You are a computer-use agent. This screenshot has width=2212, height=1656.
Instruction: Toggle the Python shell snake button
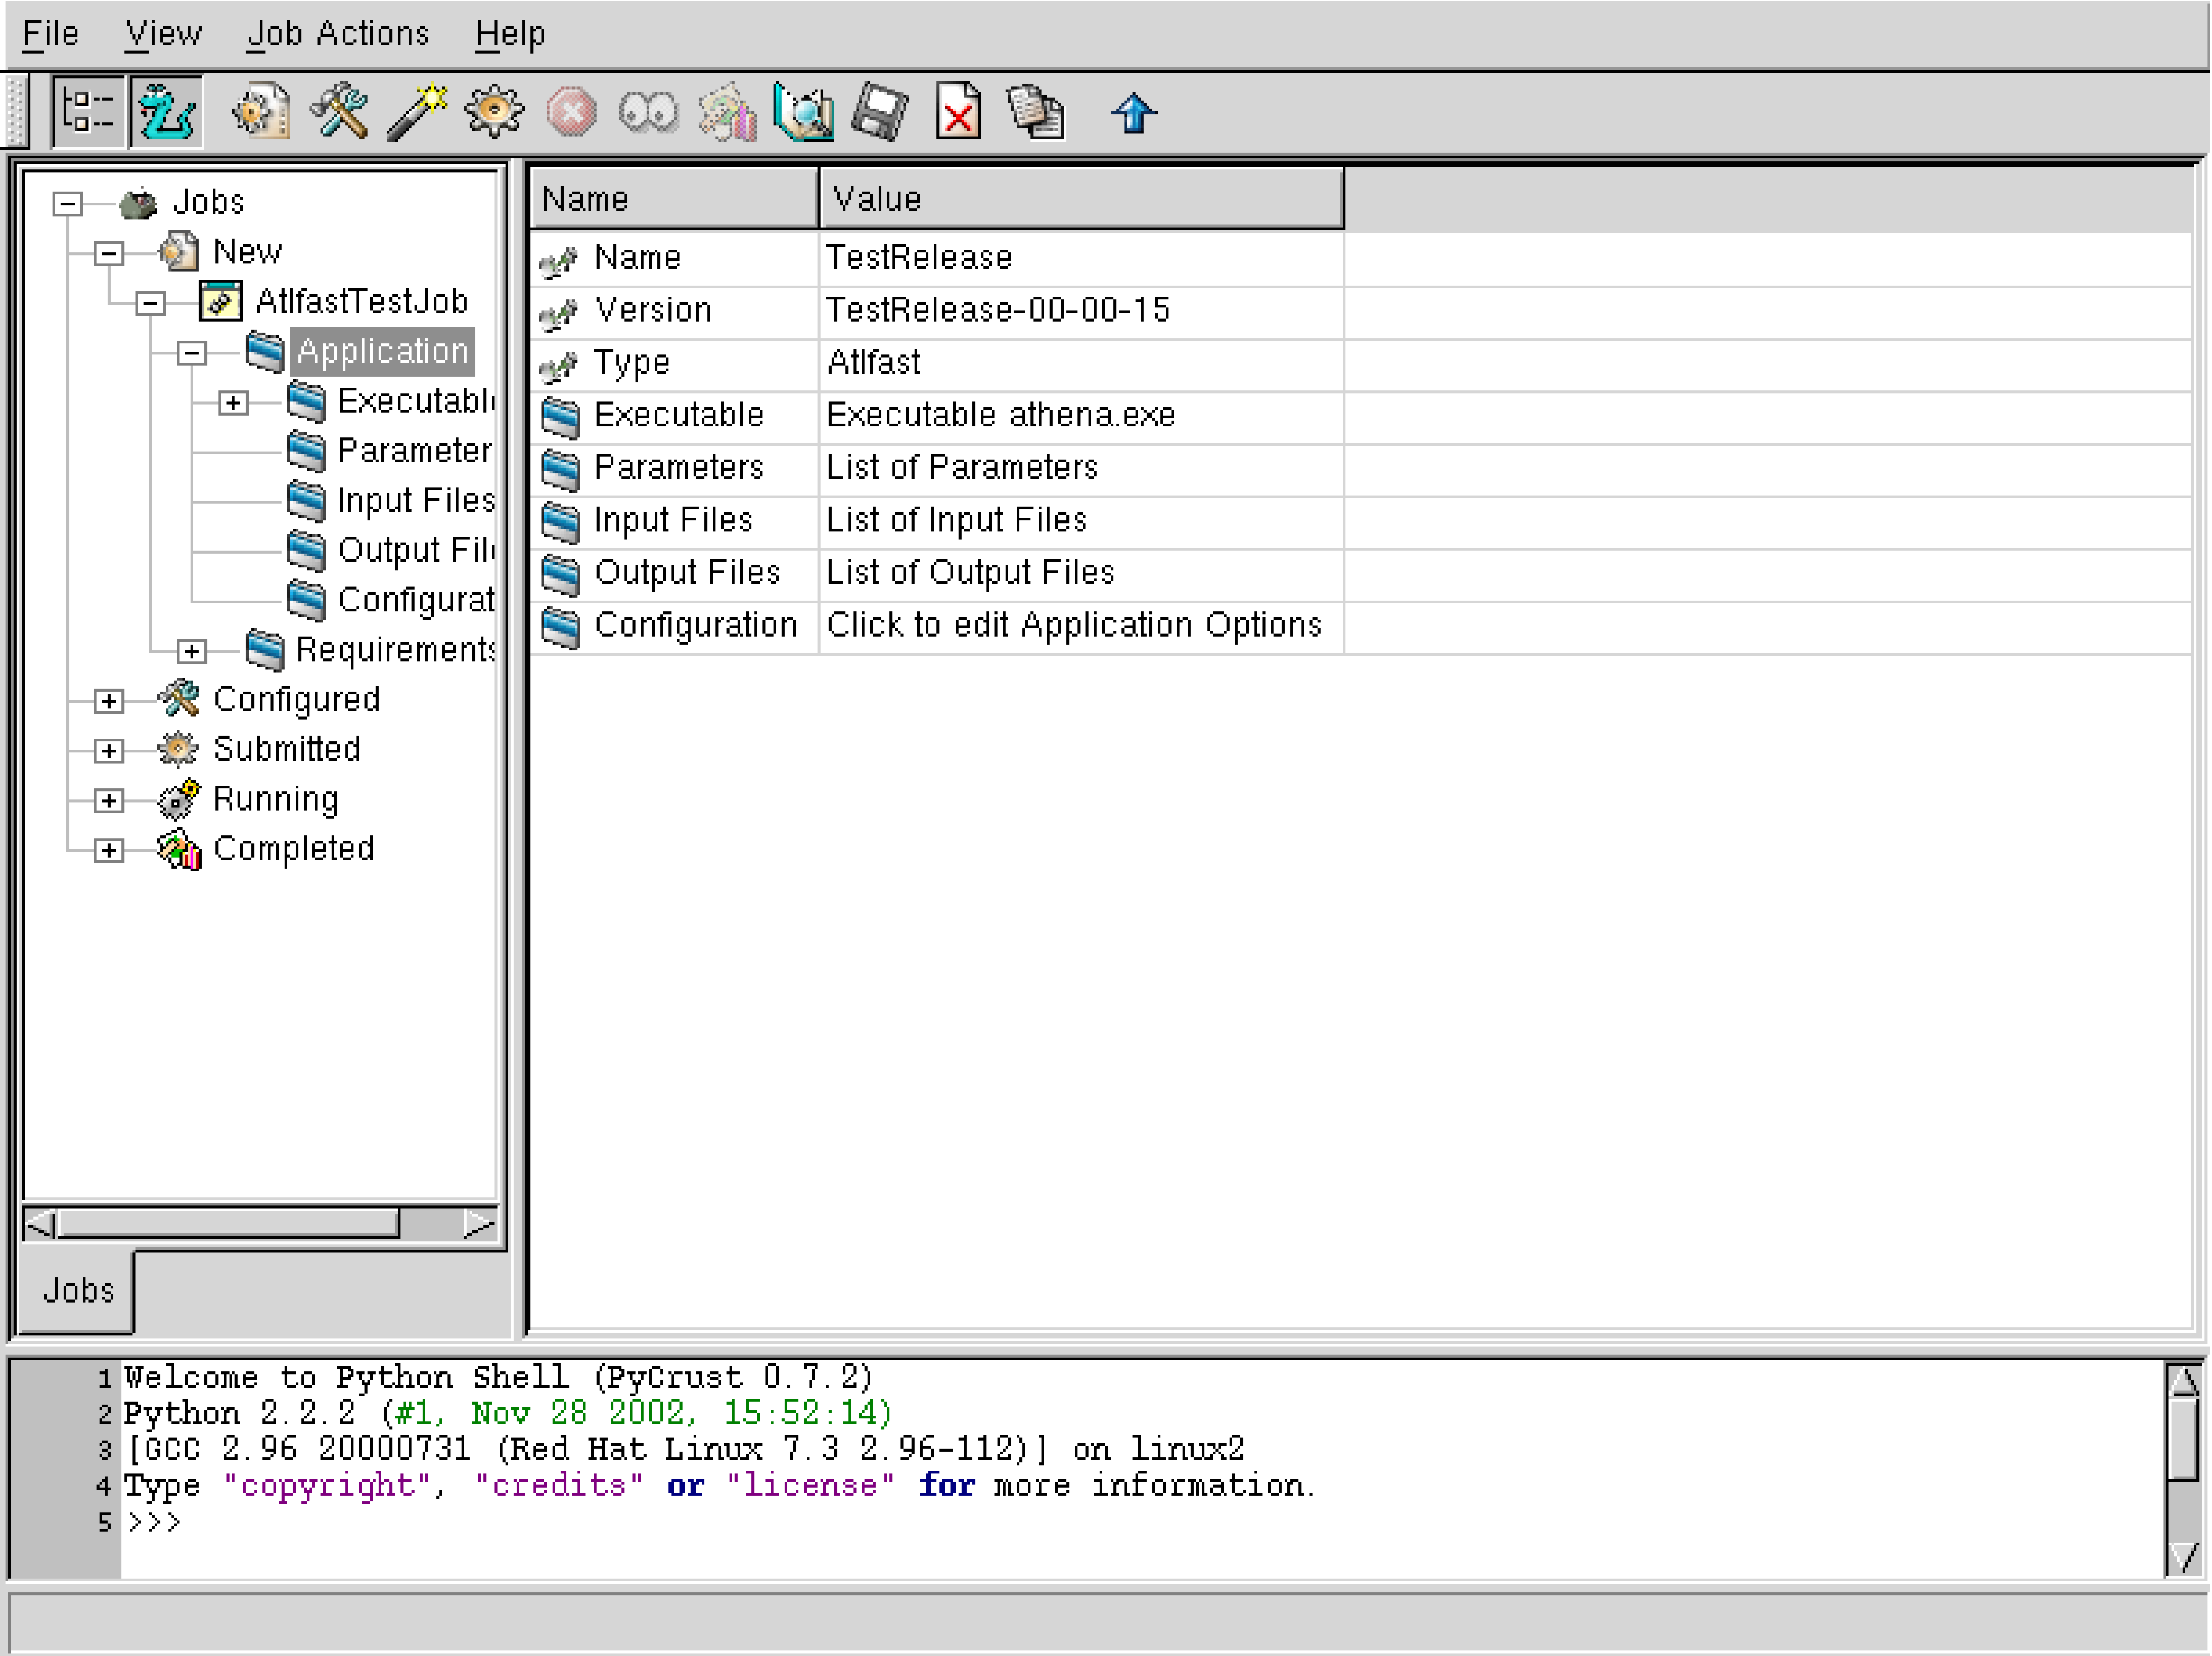[166, 111]
